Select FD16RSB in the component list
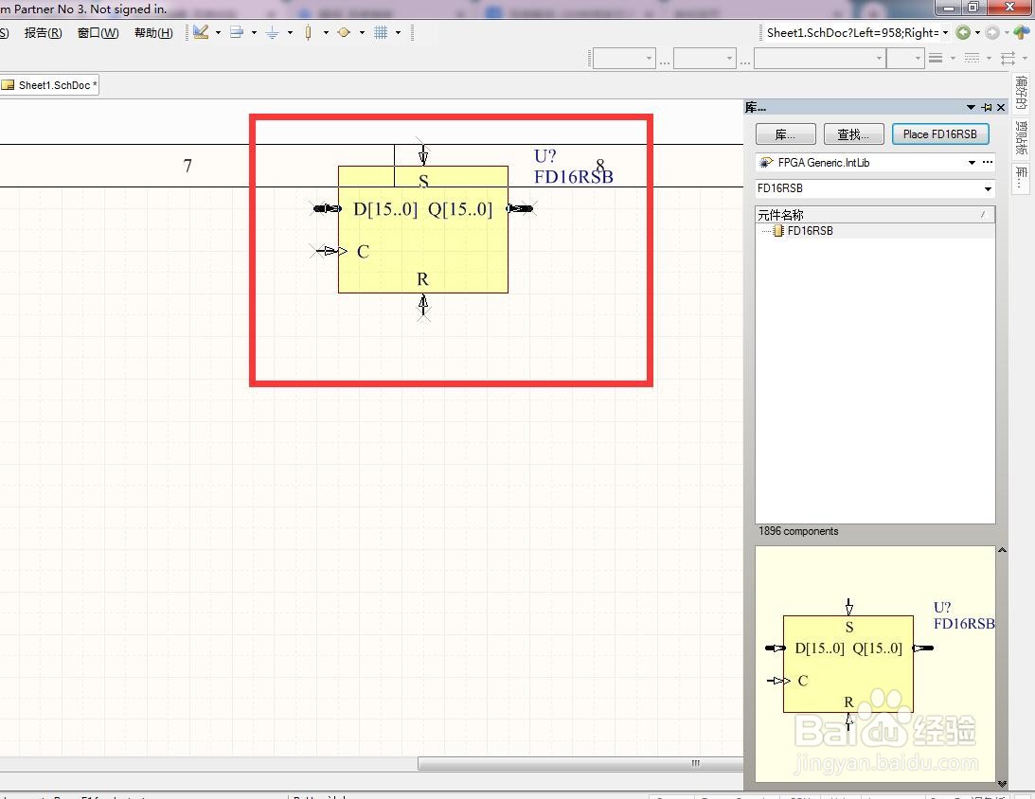Screen dimensions: 1035x799 coord(810,231)
